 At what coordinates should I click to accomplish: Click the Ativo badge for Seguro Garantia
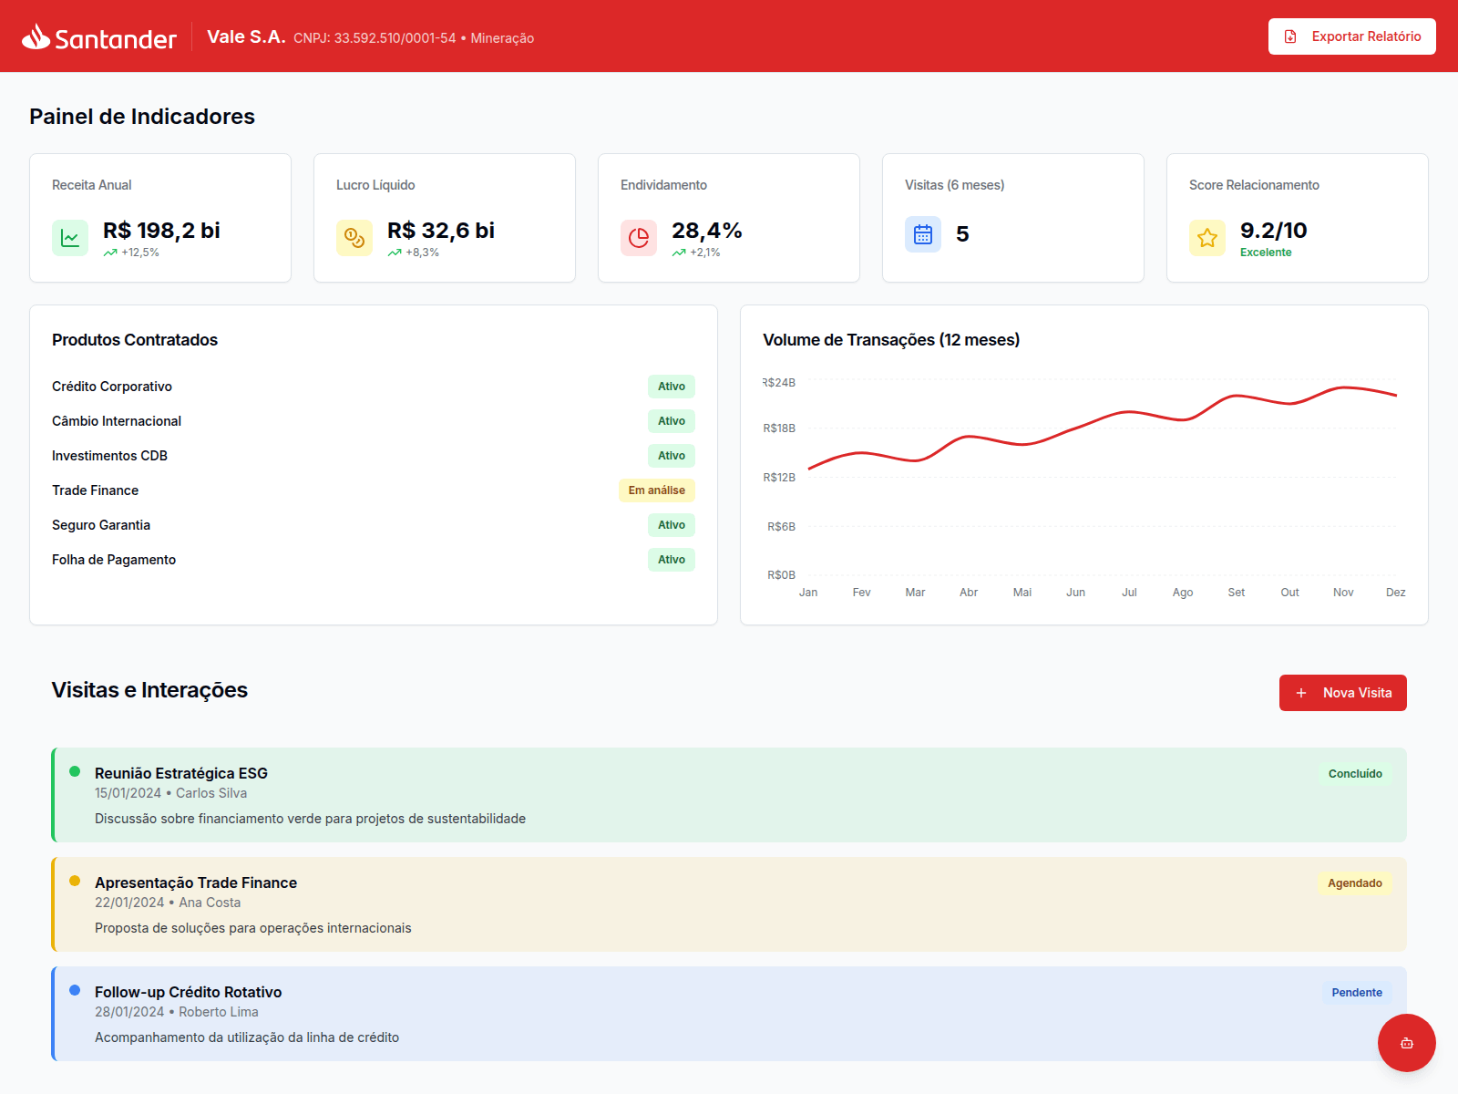pos(672,525)
